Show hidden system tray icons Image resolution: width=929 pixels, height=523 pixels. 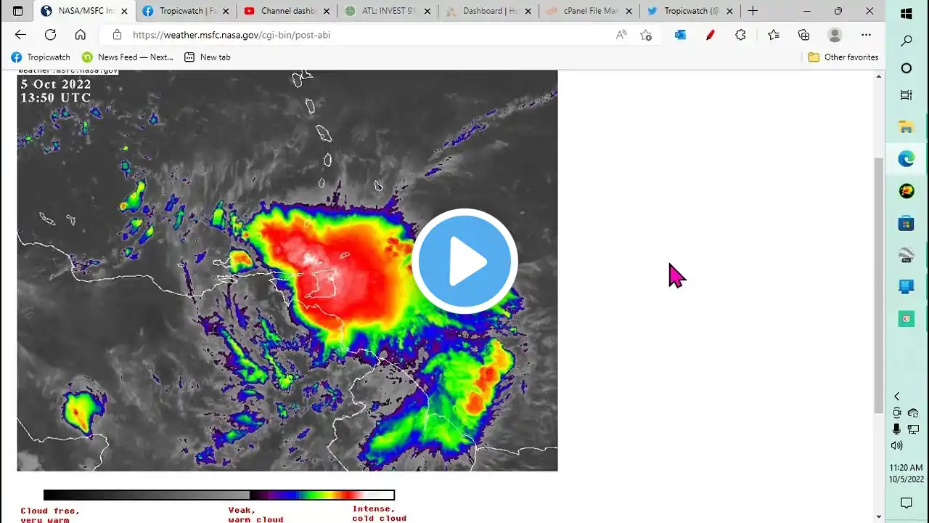click(896, 396)
